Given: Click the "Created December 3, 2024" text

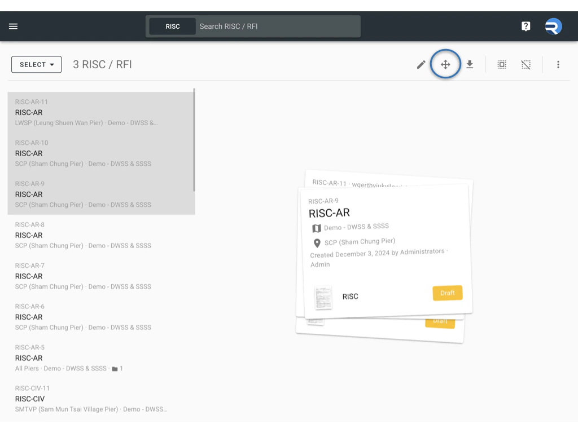Looking at the screenshot, I should tap(349, 254).
